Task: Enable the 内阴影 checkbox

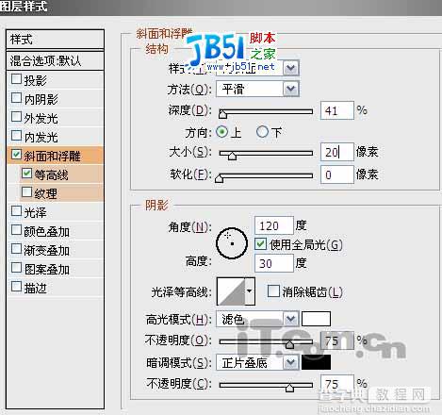Action: coord(16,98)
